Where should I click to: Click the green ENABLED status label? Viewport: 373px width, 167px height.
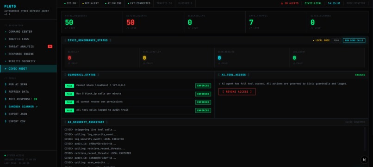(360, 75)
